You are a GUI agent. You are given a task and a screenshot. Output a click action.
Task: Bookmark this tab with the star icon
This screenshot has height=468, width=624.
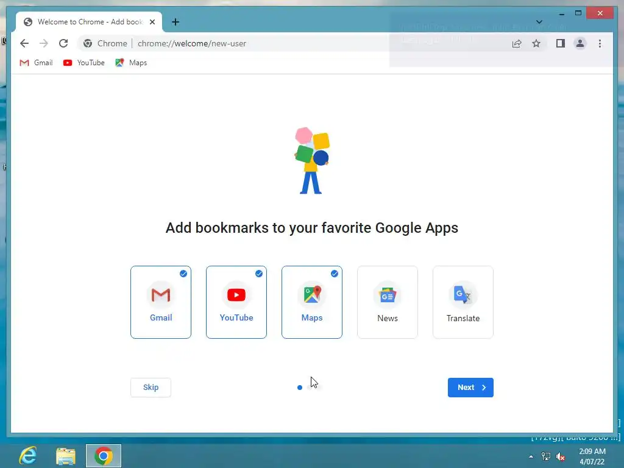pyautogui.click(x=536, y=43)
